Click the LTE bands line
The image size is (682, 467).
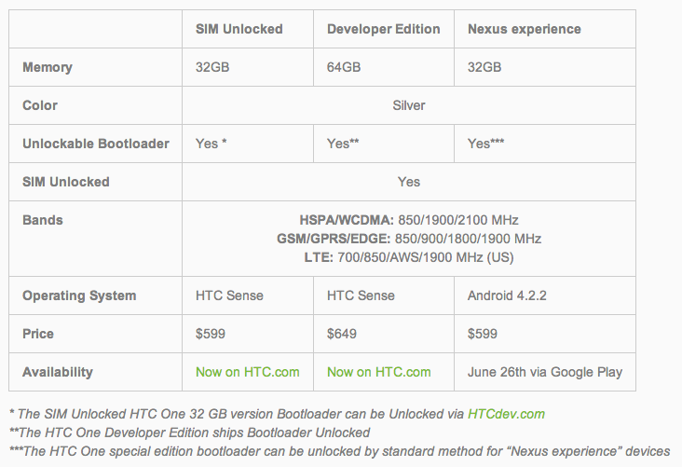point(408,257)
